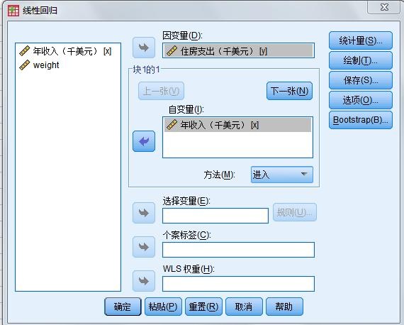Click the 规则(U) button
Image resolution: width=404 pixels, height=325 pixels.
point(295,212)
